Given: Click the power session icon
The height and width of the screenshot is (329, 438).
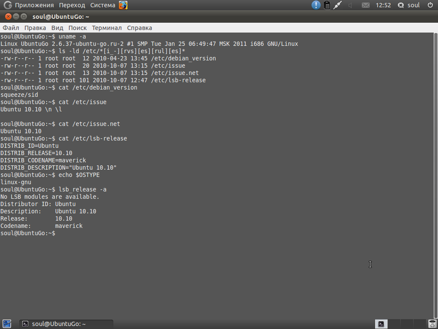Looking at the screenshot, I should tap(430, 5).
